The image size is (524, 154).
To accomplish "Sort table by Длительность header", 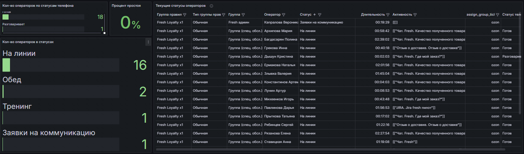I will coord(373,15).
